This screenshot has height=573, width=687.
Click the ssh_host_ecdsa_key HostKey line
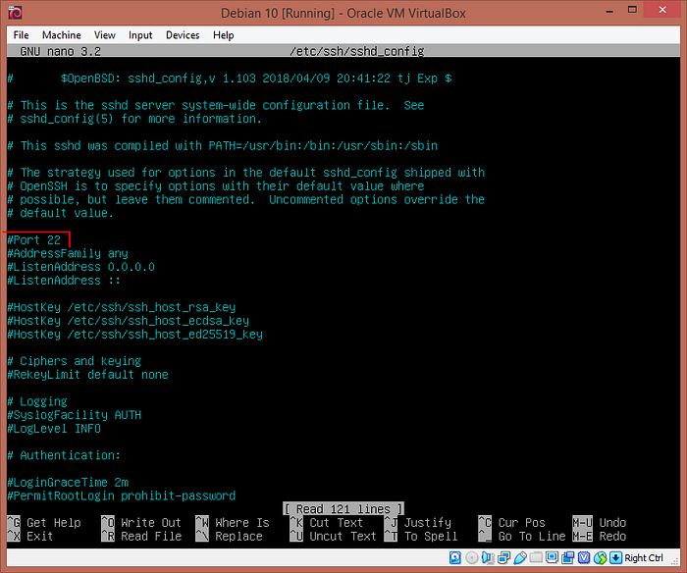[128, 321]
